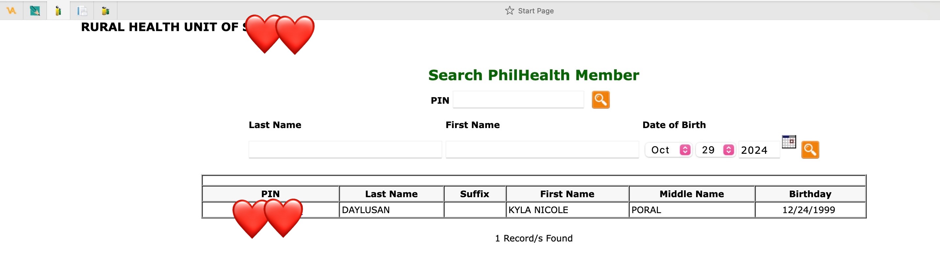The width and height of the screenshot is (940, 262).
Task: Expand the month dropdown showing Oct
Action: click(668, 150)
